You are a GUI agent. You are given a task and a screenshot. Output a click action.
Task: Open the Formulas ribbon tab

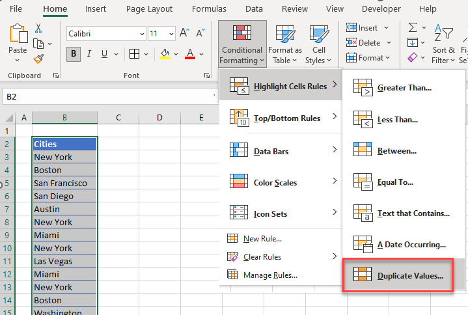pyautogui.click(x=210, y=9)
